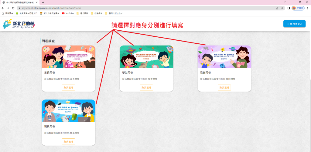Open the Chrome three-dot menu
This screenshot has width=311, height=152.
point(307,8)
